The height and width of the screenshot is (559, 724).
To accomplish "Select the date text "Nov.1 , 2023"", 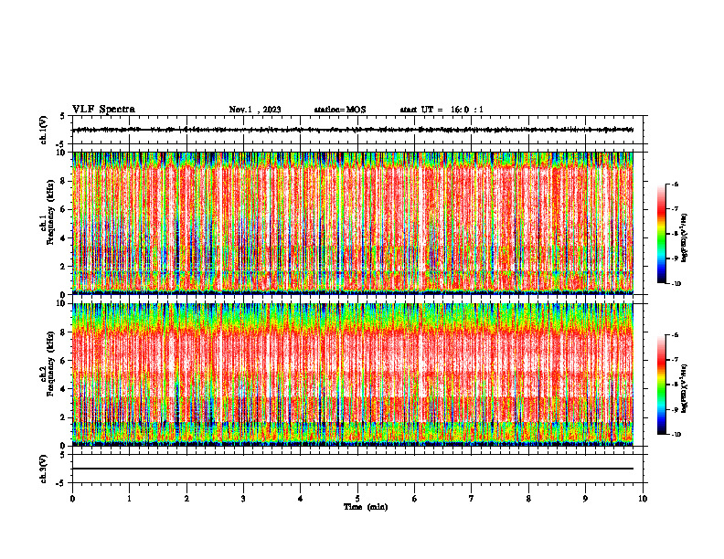I will (x=255, y=110).
